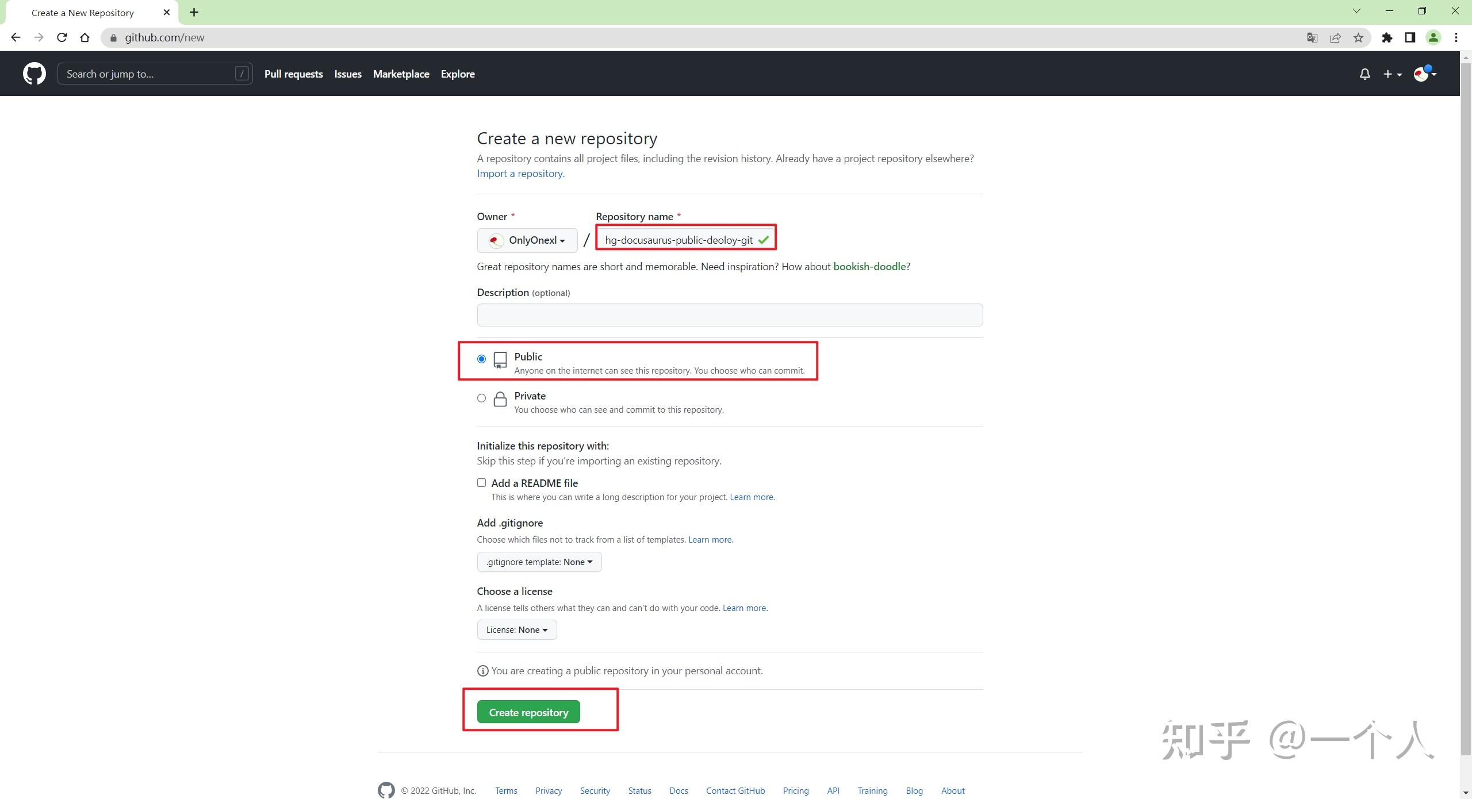Go to Pull requests in the navigation
Viewport: 1472px width, 799px height.
point(293,74)
